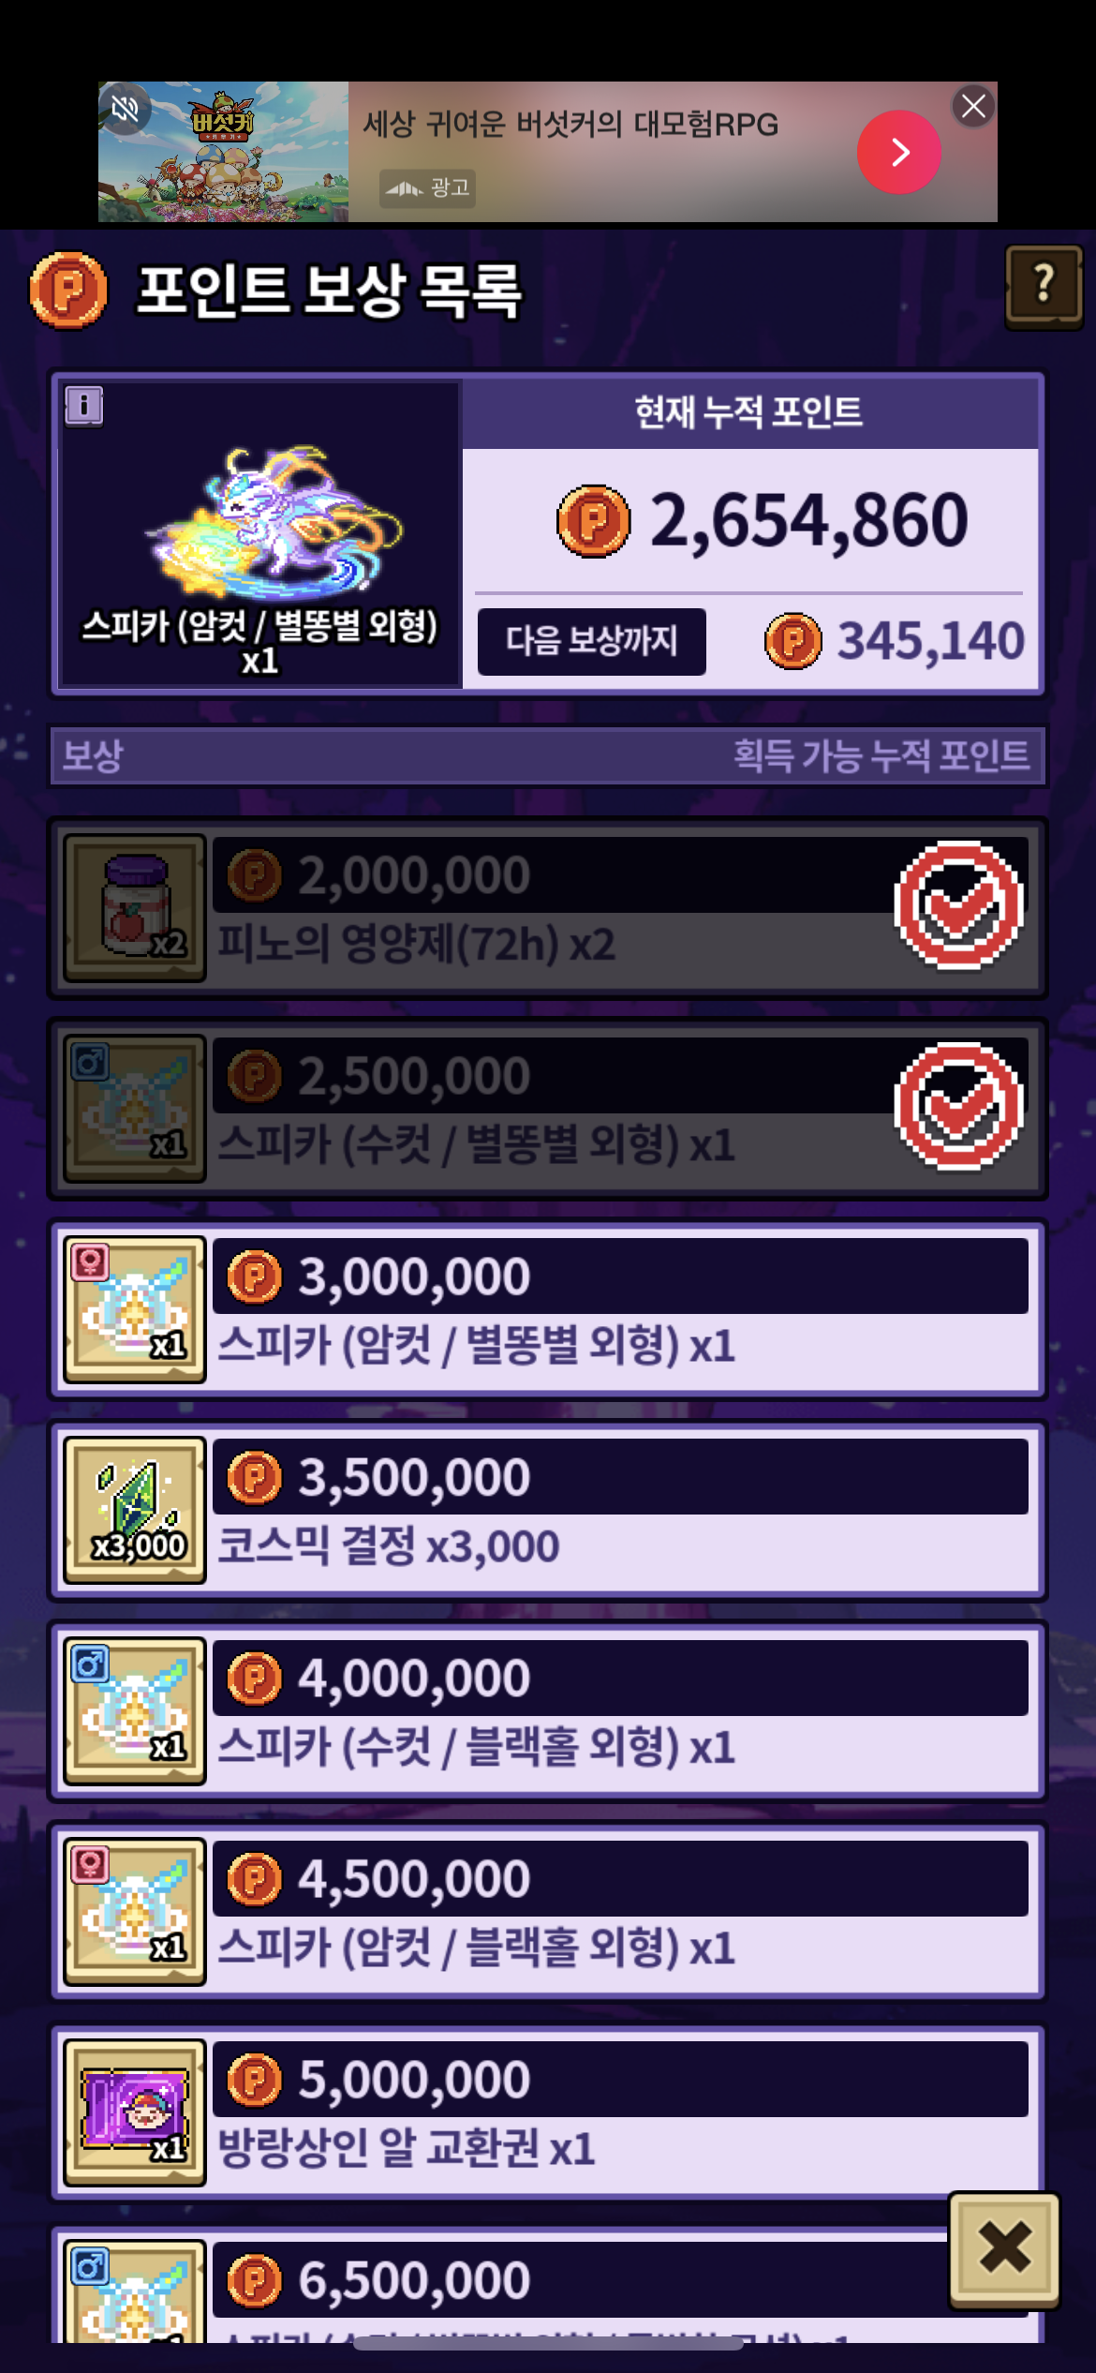This screenshot has height=2373, width=1096.
Task: Dismiss the advertisement banner with X
Action: point(973,106)
